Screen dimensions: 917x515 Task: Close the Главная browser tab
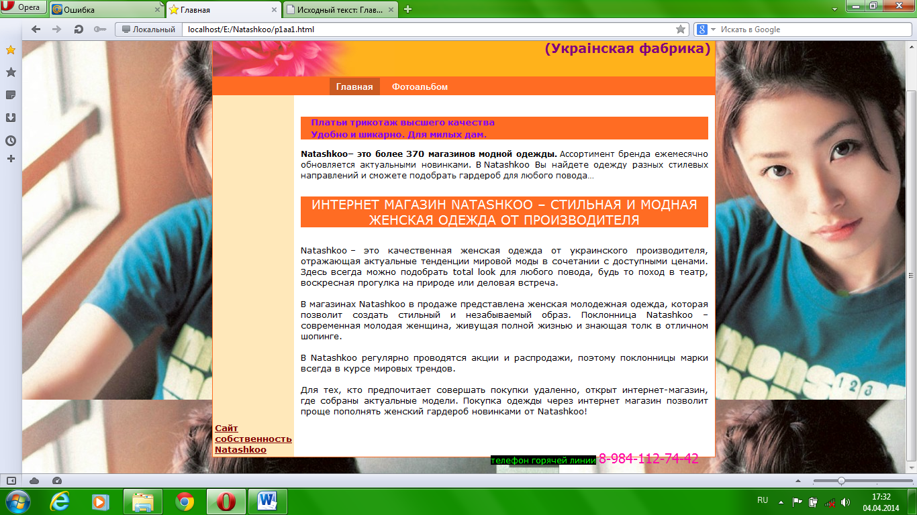pos(274,10)
